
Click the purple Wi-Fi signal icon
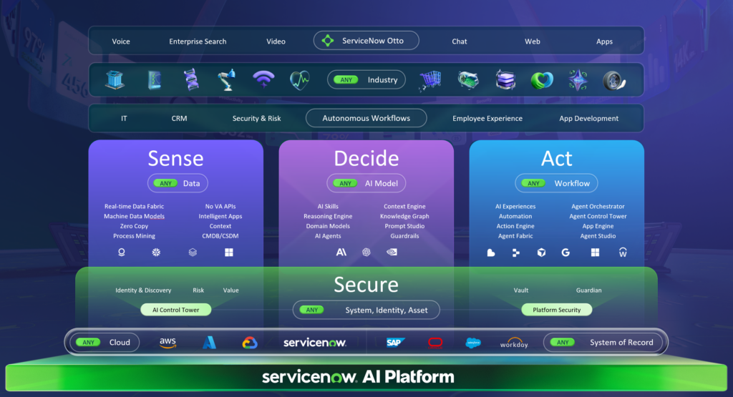pyautogui.click(x=263, y=79)
